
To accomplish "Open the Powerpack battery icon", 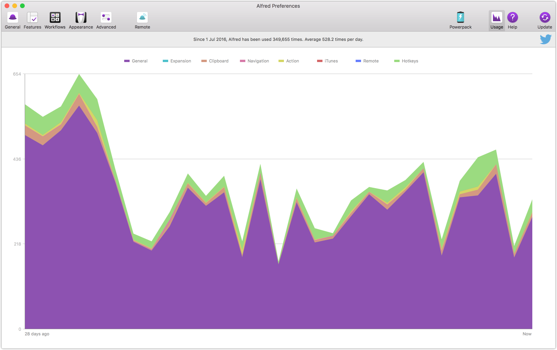I will pyautogui.click(x=461, y=17).
